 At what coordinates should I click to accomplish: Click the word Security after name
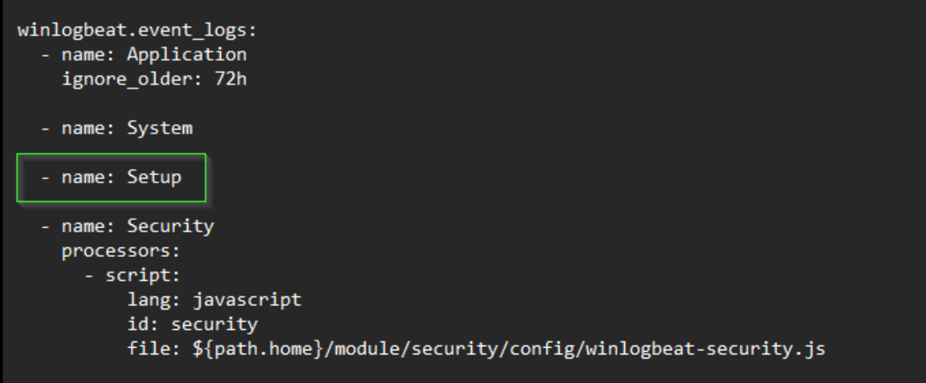tap(170, 227)
